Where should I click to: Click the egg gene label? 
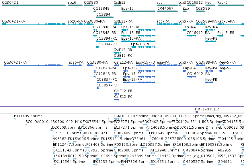[159, 3]
